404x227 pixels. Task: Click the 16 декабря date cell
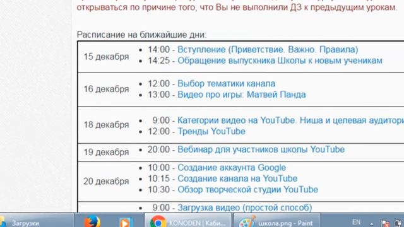click(x=106, y=89)
